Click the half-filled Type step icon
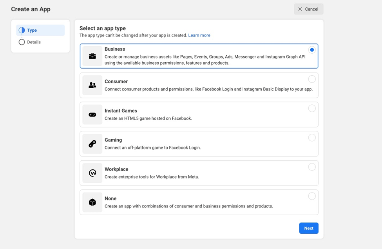382x249 pixels. coord(22,30)
